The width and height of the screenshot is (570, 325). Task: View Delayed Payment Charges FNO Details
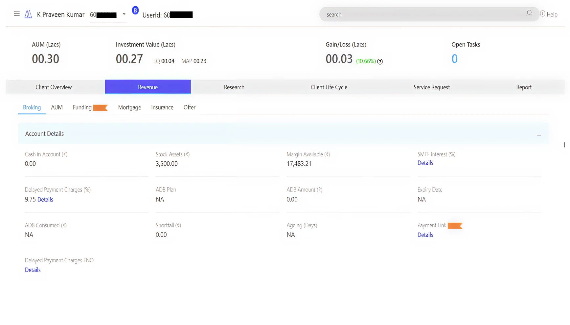click(33, 270)
